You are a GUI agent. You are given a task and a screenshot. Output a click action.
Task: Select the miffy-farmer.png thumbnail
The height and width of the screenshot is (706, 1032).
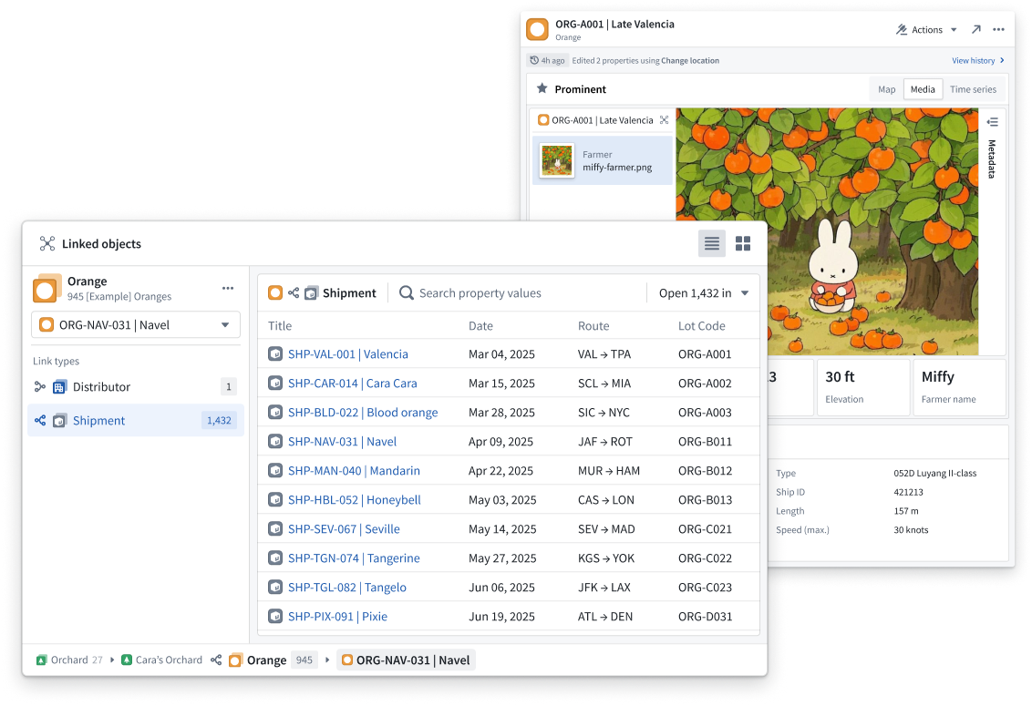pos(557,160)
